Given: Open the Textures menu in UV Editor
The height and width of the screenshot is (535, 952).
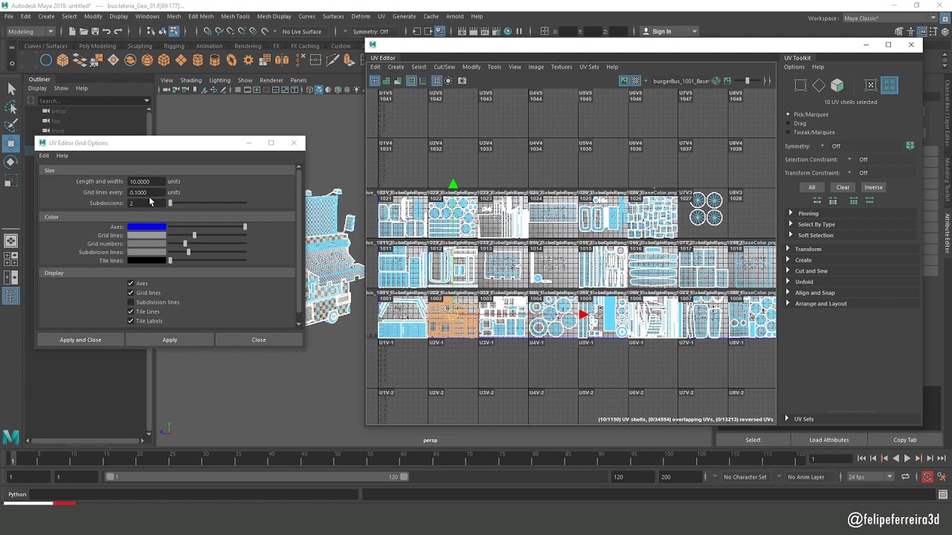Looking at the screenshot, I should tap(562, 67).
